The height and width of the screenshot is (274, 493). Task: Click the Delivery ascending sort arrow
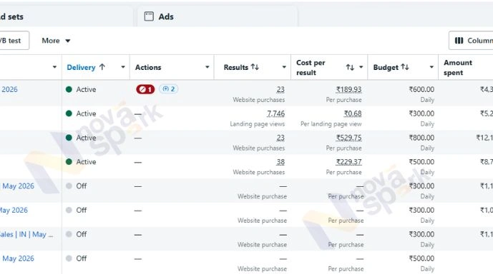[x=102, y=67]
